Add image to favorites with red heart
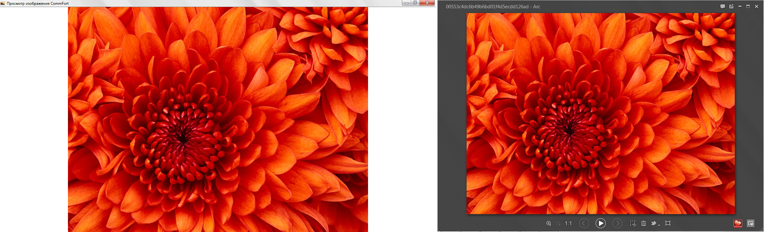Viewport: 775px width, 232px height. pyautogui.click(x=738, y=223)
